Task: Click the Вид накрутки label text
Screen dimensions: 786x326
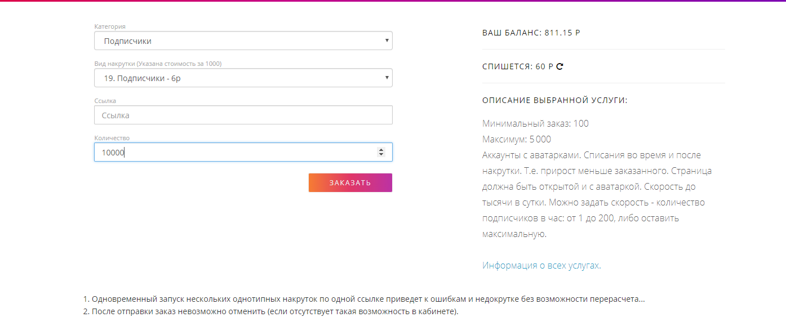Action: [158, 64]
